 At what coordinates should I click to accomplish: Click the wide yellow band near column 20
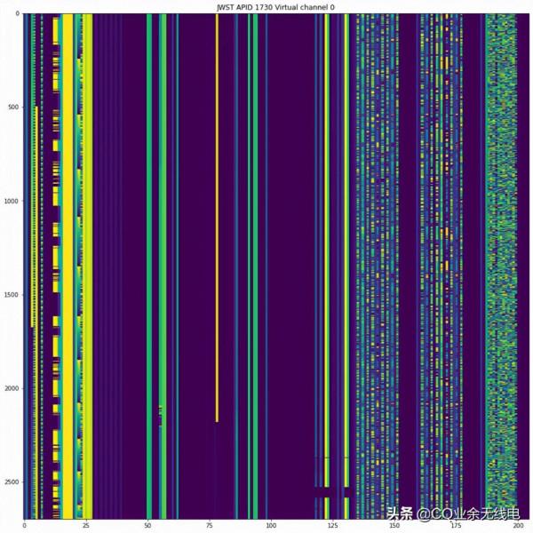(70, 266)
